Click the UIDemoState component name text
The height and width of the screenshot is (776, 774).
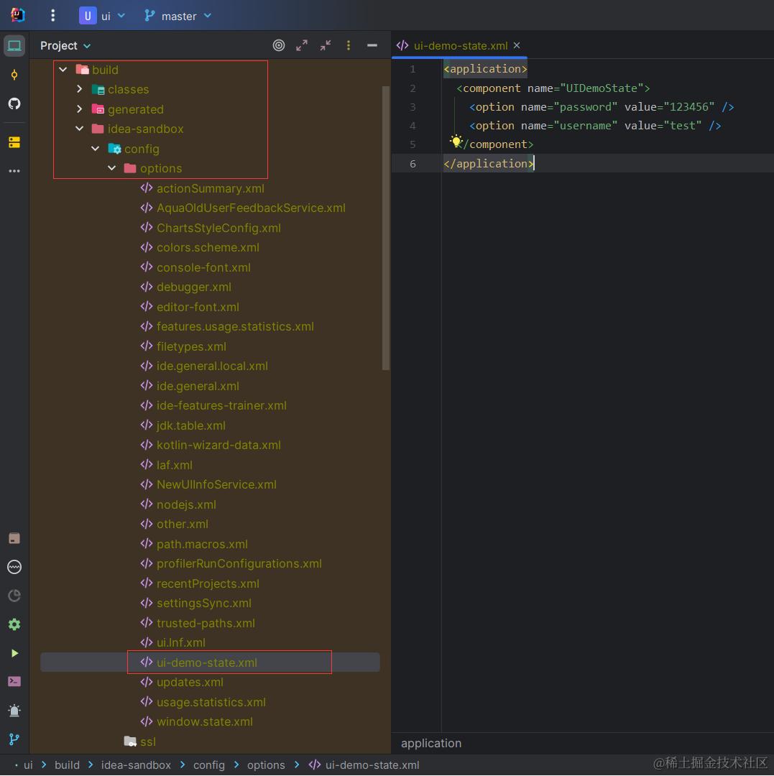(602, 88)
